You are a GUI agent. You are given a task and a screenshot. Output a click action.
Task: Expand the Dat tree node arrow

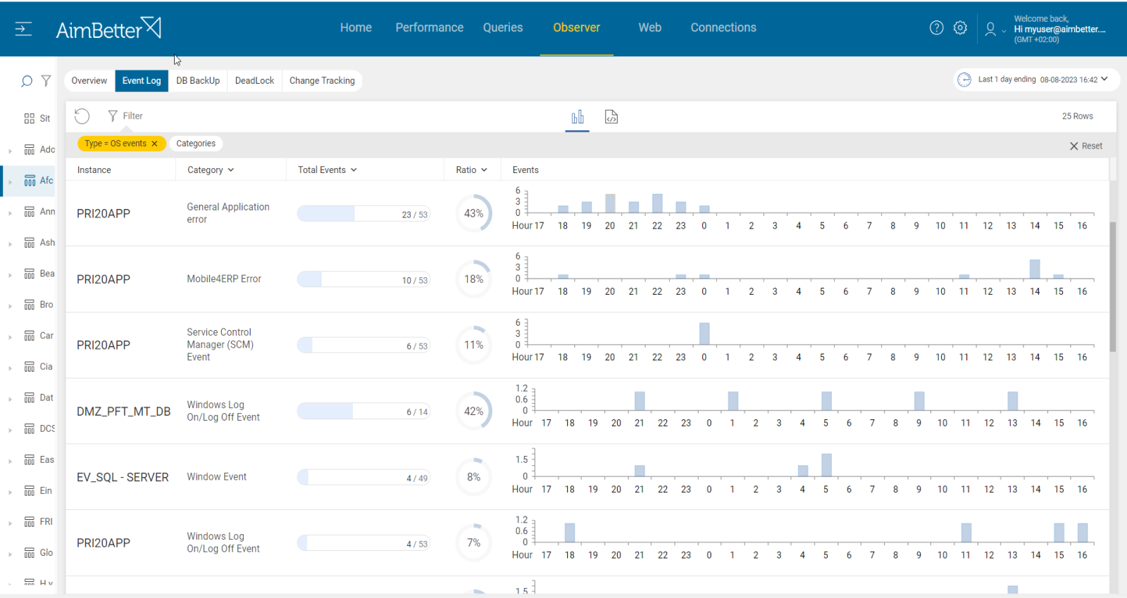[x=10, y=399]
